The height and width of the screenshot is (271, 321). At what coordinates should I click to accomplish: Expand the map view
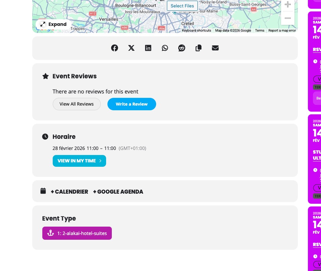(54, 24)
